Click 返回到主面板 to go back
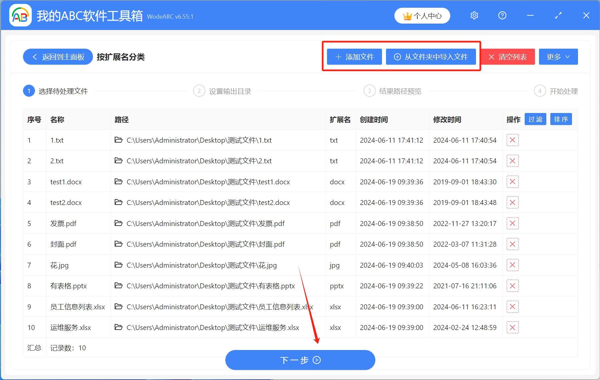Viewport: 600px width, 380px height. click(57, 57)
